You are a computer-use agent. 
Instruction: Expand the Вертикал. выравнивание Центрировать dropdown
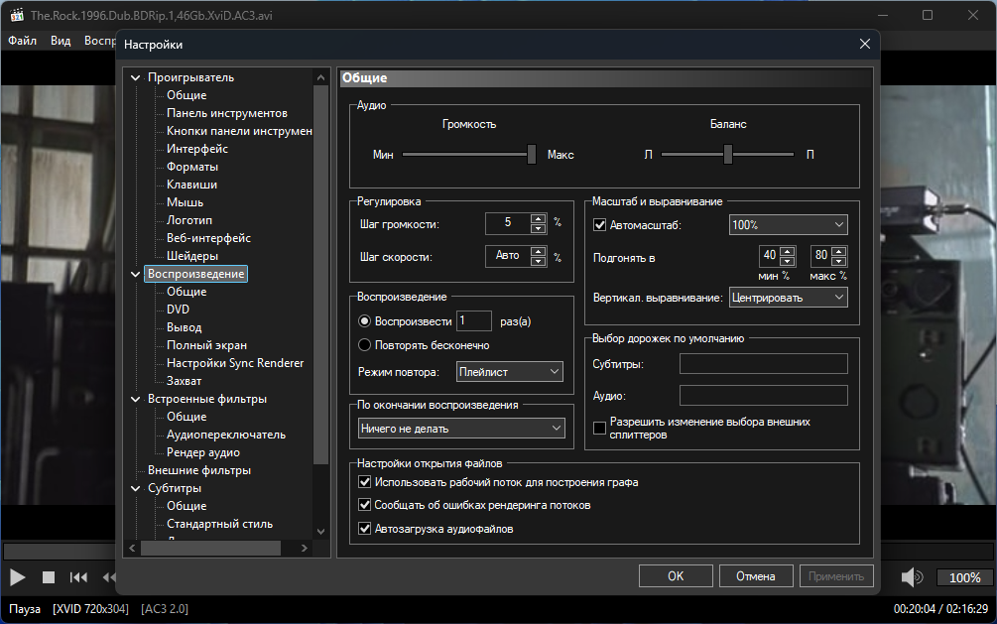tap(788, 297)
